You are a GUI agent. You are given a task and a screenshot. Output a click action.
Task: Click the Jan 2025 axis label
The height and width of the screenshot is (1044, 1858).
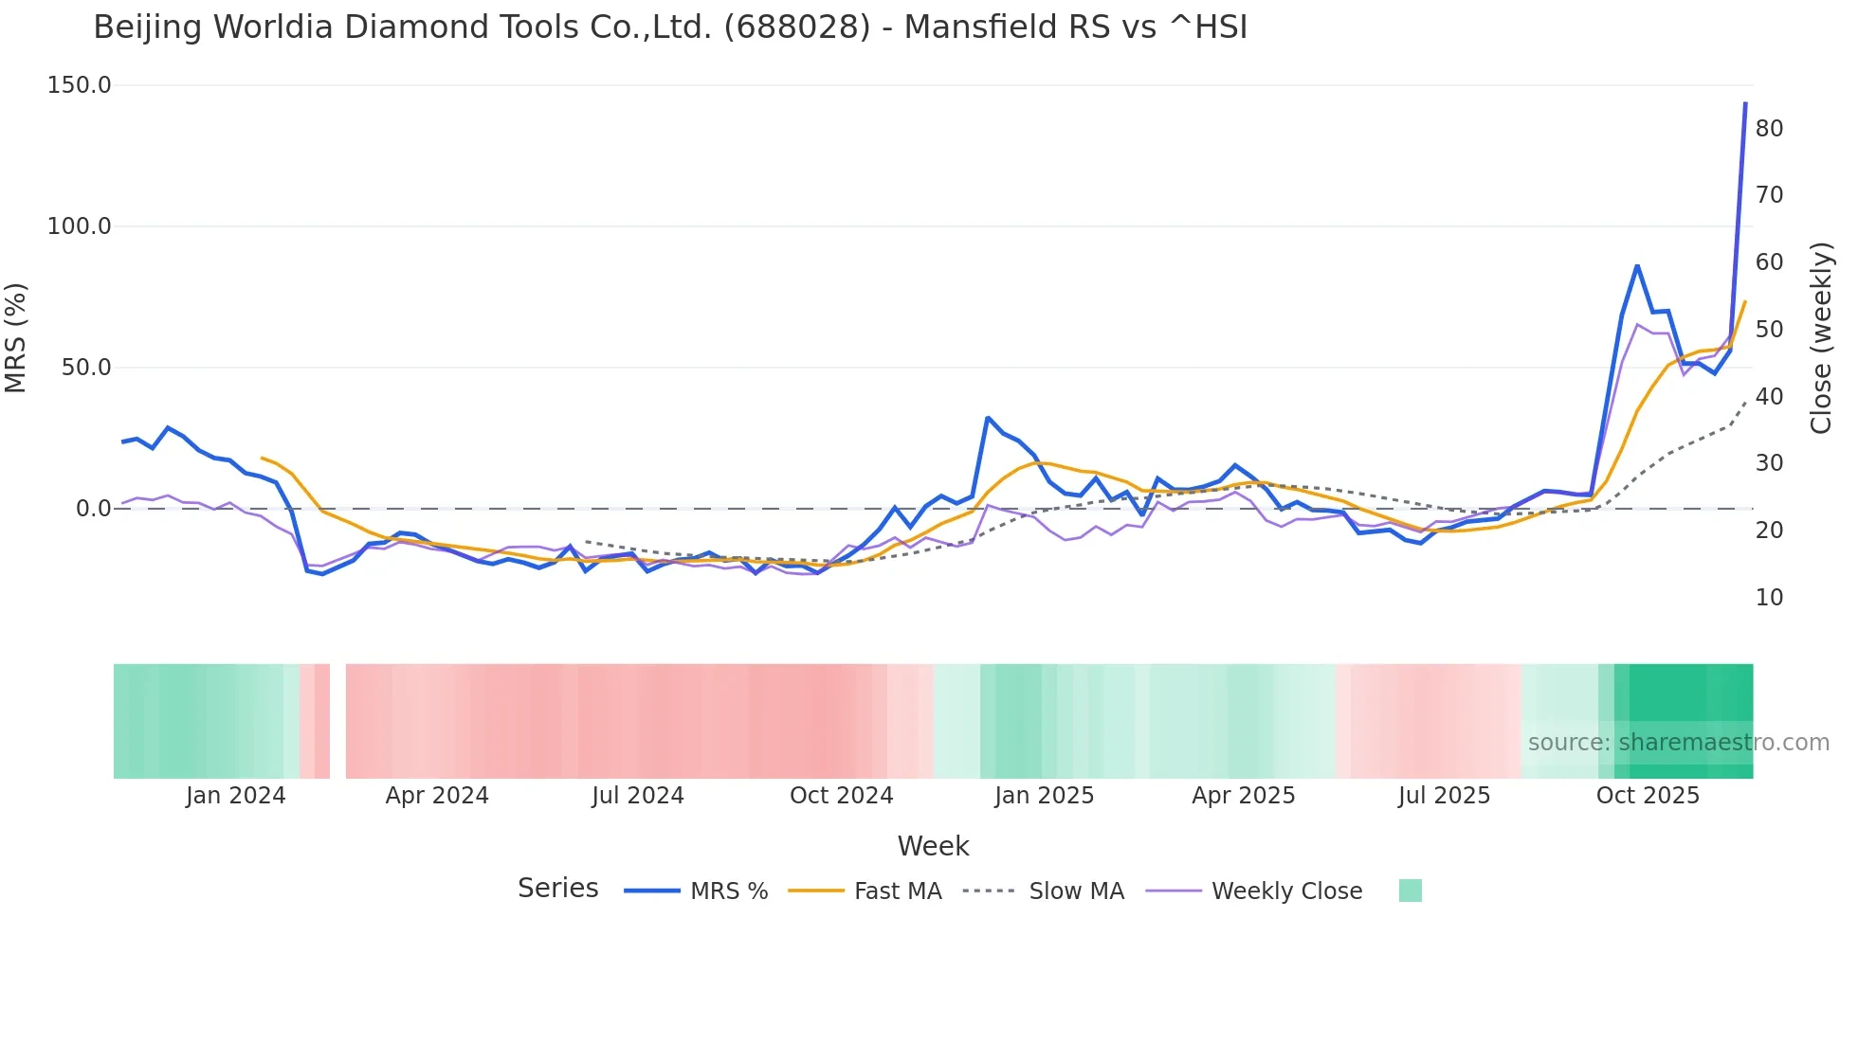pyautogui.click(x=1045, y=796)
